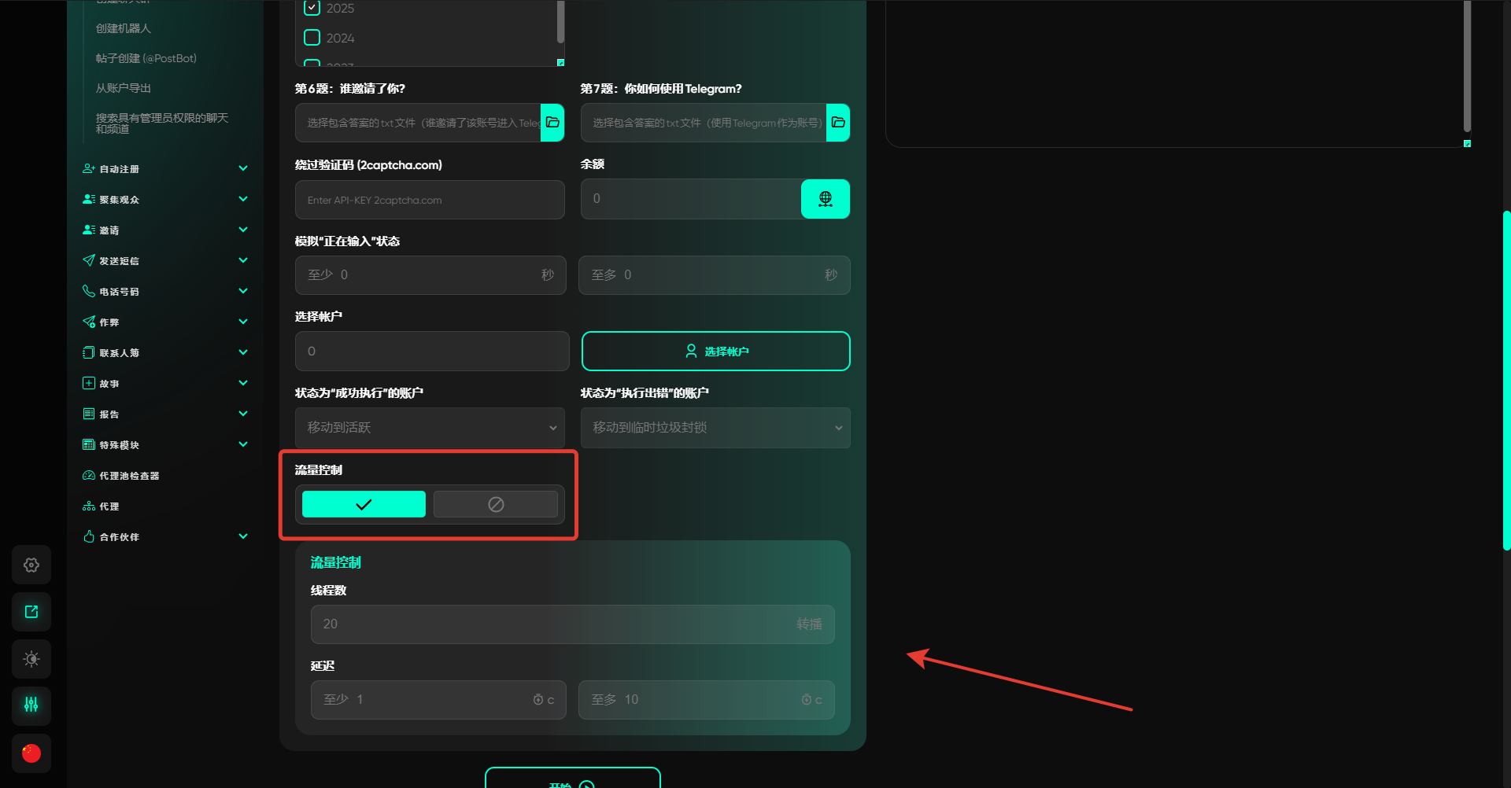
Task: Click the 特殊模块 table icon
Action: pyautogui.click(x=89, y=444)
